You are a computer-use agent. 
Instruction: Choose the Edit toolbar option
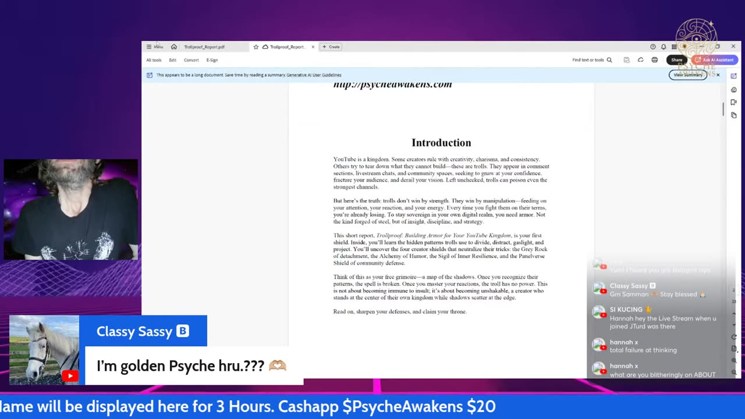173,60
